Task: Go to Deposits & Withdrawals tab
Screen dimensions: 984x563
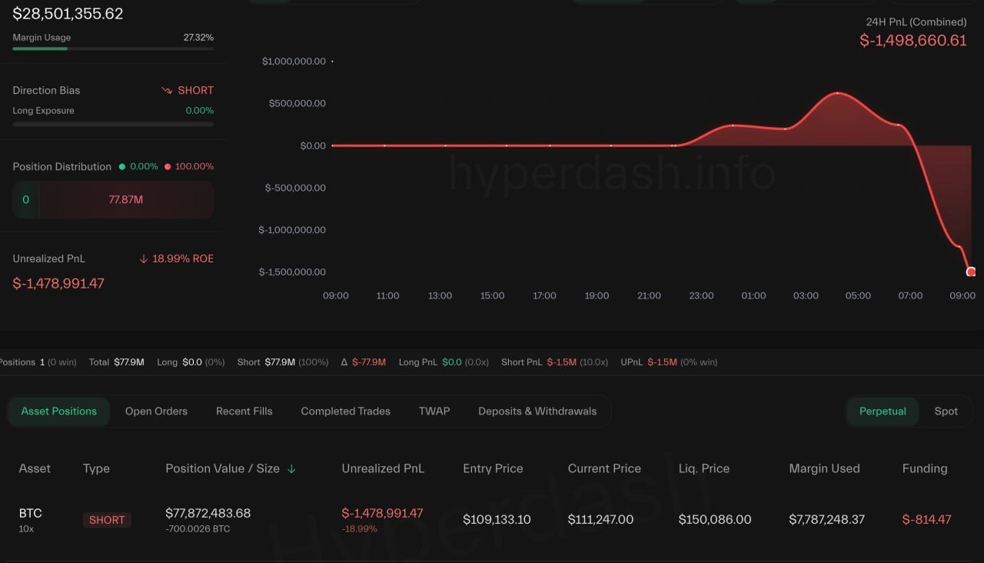Action: [x=537, y=411]
